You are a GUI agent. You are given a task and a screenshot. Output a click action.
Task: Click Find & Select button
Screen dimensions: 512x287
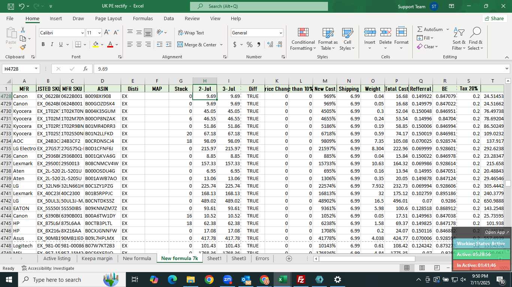click(476, 38)
